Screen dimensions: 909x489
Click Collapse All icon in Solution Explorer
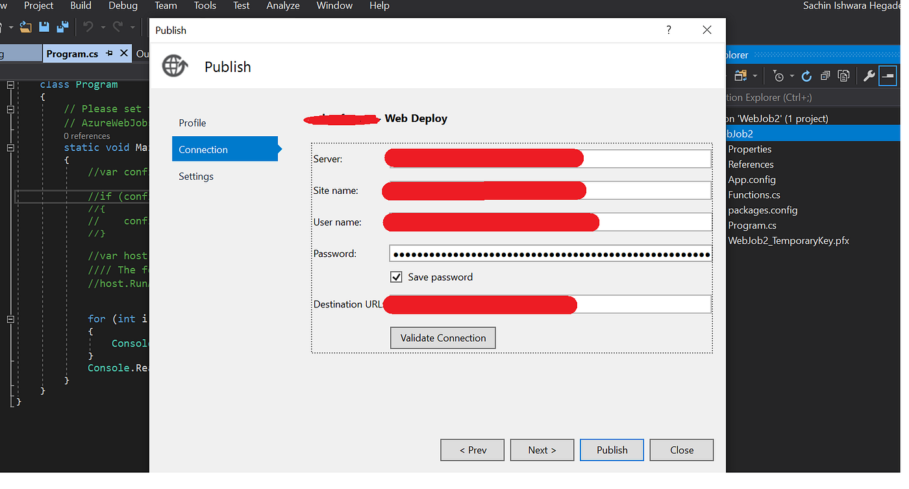825,76
